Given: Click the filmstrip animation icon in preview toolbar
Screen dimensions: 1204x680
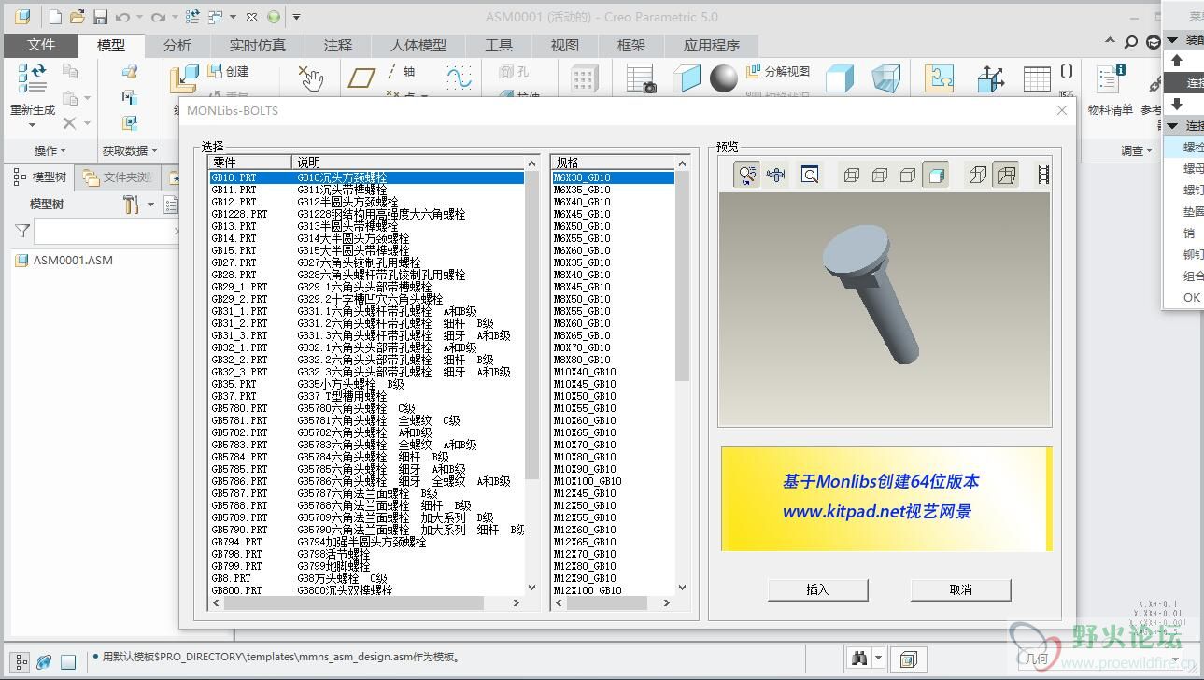Looking at the screenshot, I should tap(1044, 175).
